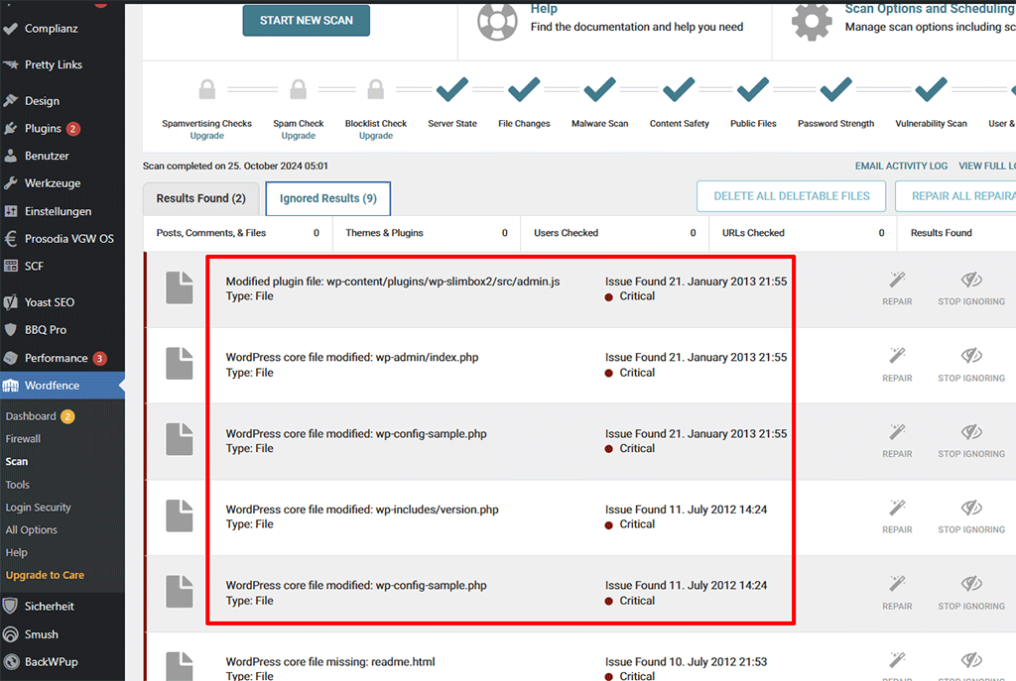
Task: Click the Help lifebuoy icon
Action: (x=497, y=21)
